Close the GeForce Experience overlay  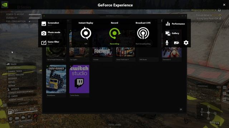(x=224, y=5)
